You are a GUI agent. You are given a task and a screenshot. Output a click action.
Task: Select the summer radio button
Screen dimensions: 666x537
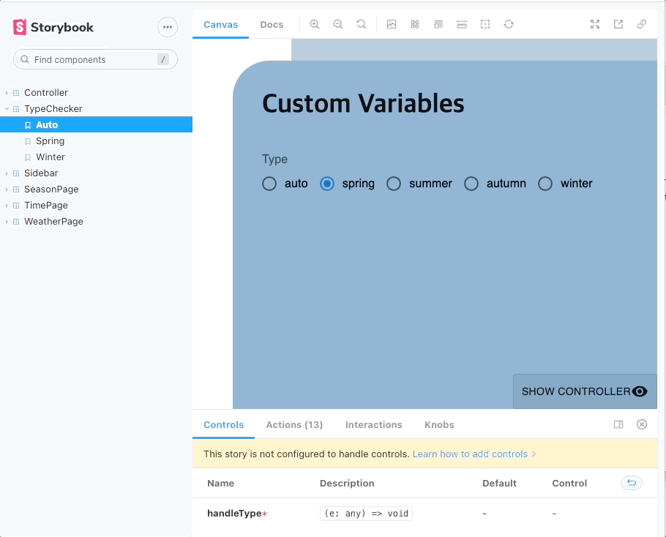pyautogui.click(x=394, y=184)
